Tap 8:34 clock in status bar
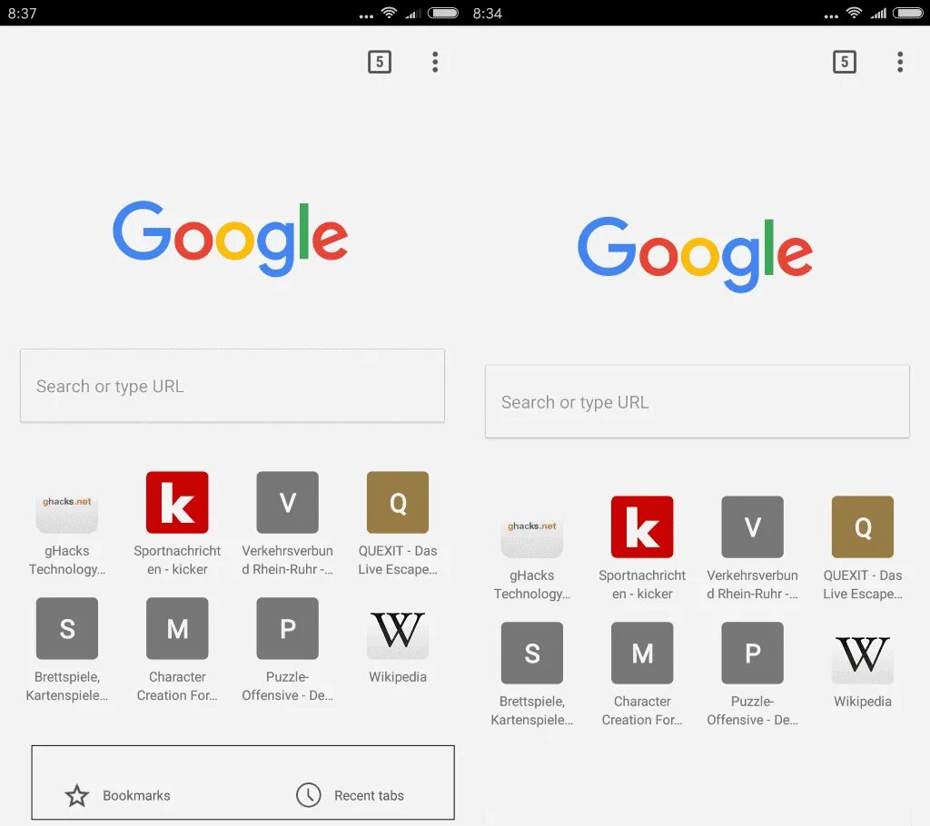930x826 pixels. click(488, 13)
